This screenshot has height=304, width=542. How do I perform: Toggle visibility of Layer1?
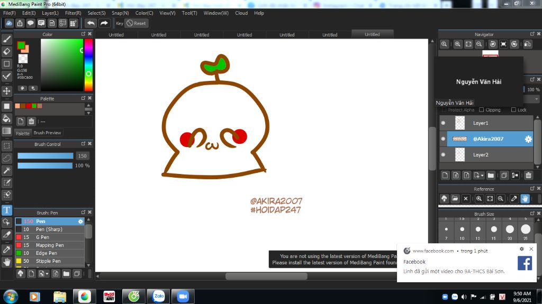pyautogui.click(x=443, y=123)
